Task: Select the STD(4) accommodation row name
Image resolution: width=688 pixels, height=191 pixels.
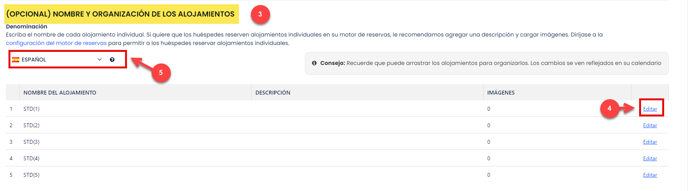Action: tap(32, 158)
